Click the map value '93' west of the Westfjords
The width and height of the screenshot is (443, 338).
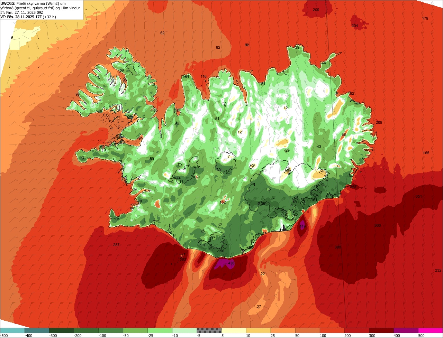tap(78, 94)
